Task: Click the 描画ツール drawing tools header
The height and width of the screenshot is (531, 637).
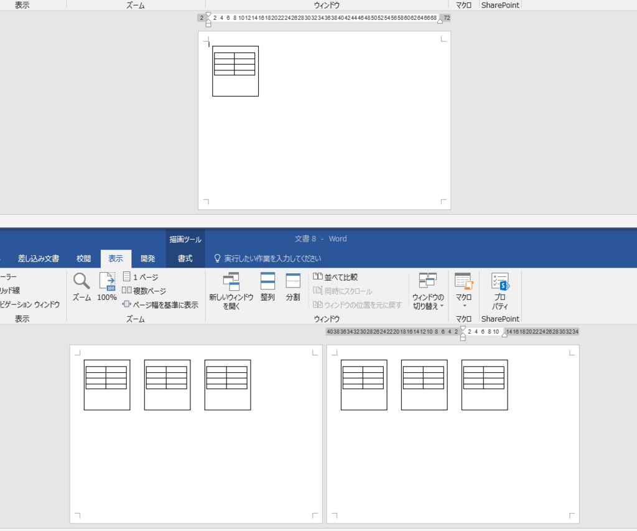Action: [x=185, y=239]
